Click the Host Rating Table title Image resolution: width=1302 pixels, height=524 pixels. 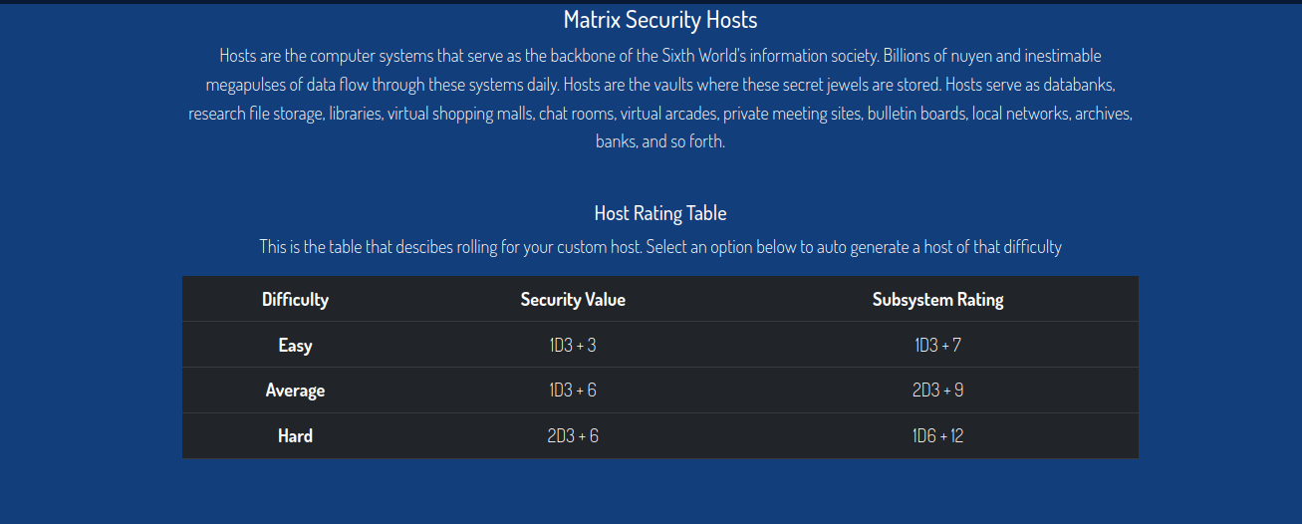660,213
